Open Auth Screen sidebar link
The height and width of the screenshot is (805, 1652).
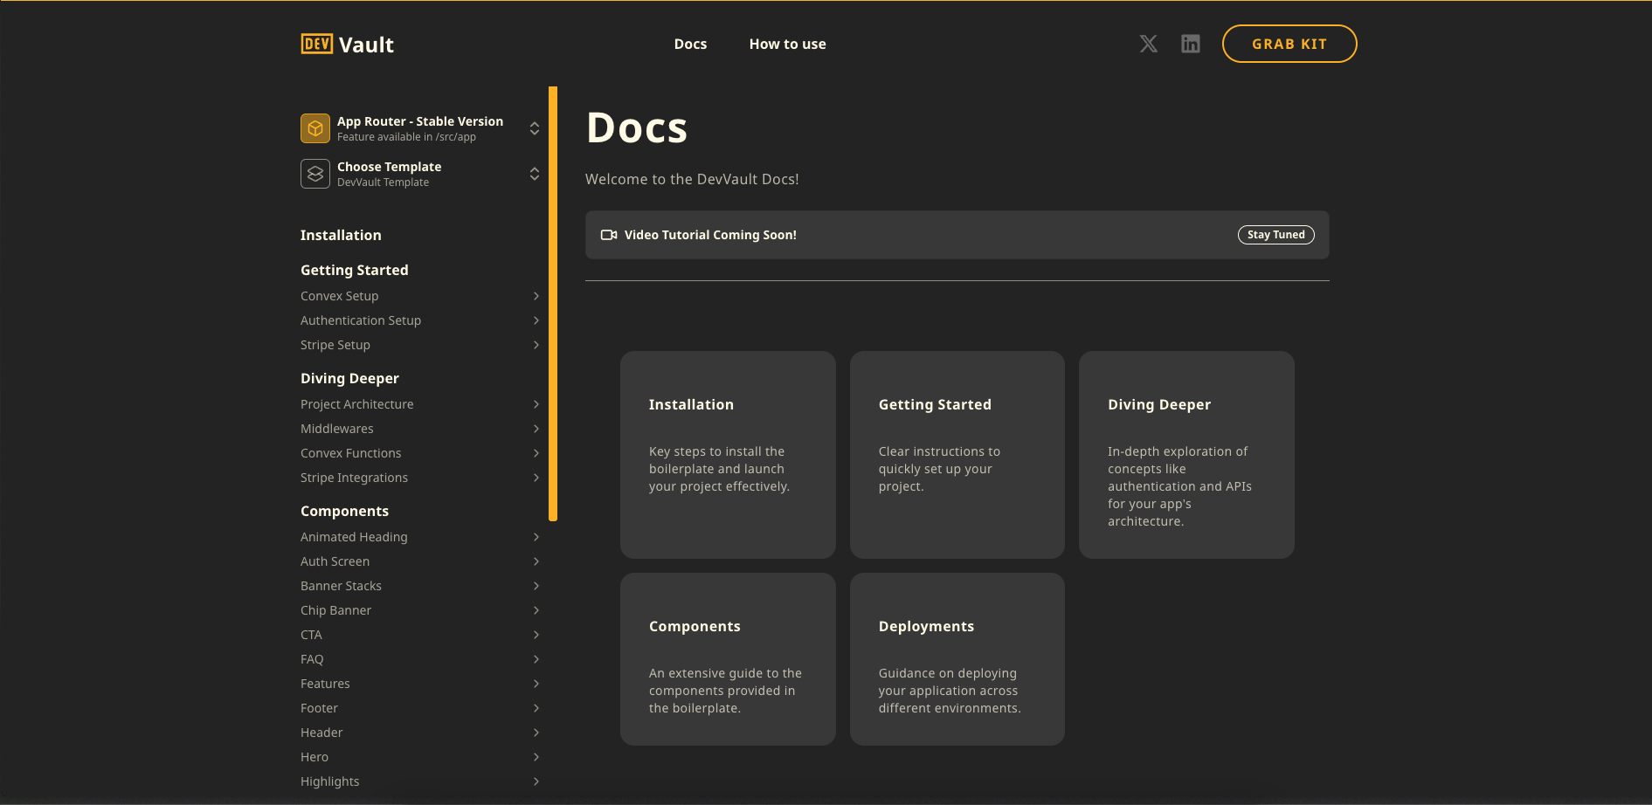(335, 561)
